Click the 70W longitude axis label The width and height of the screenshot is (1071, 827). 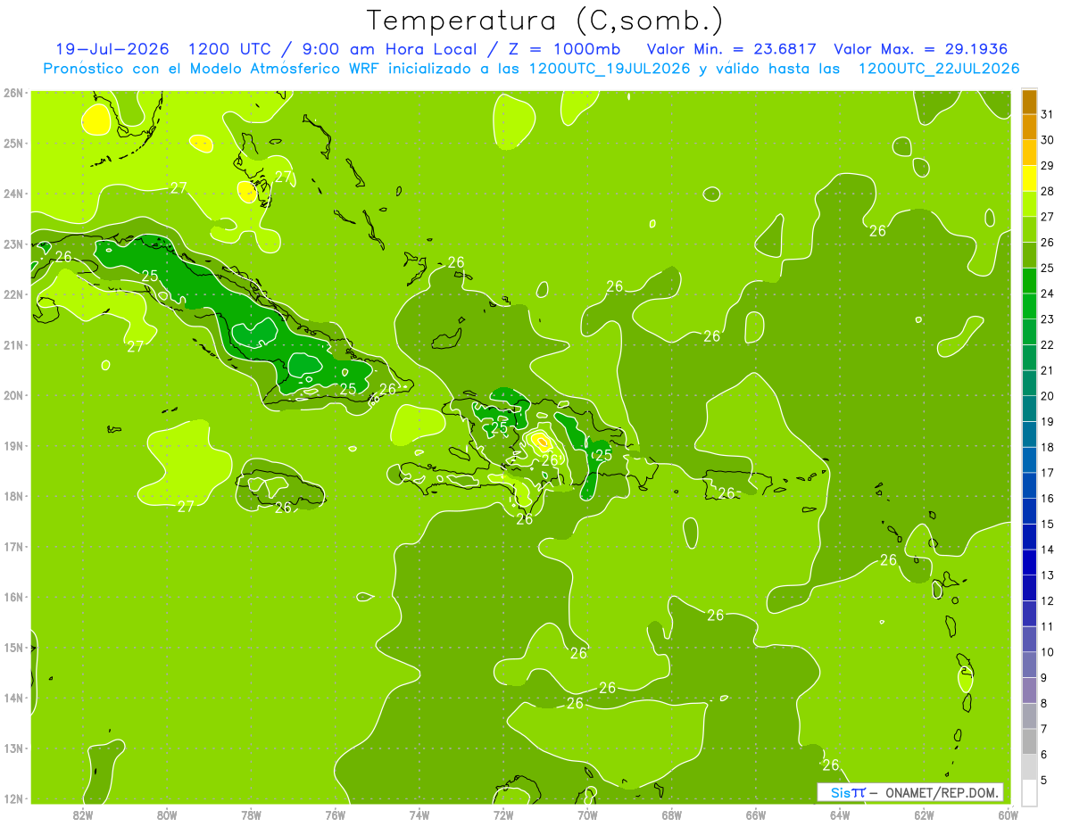[587, 815]
